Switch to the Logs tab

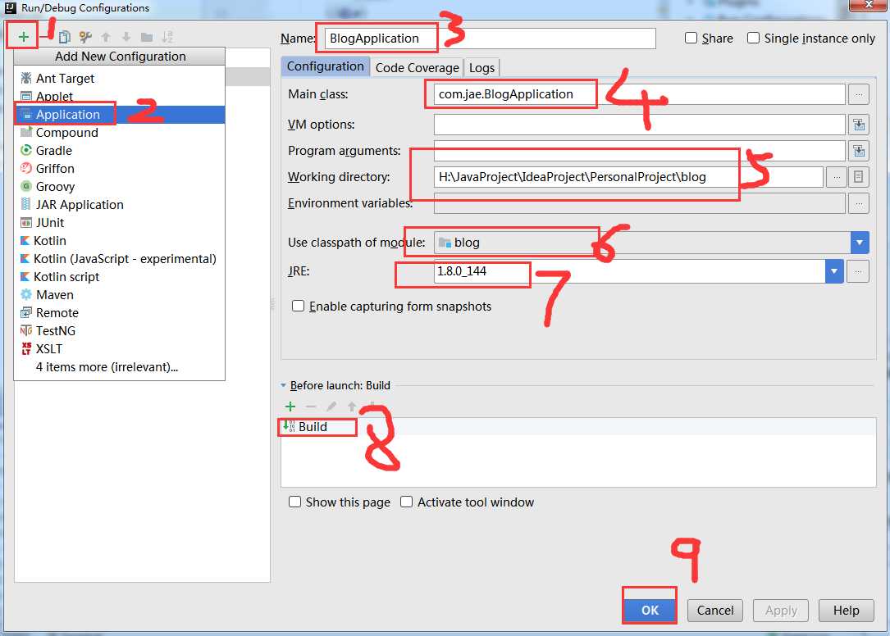[x=482, y=67]
